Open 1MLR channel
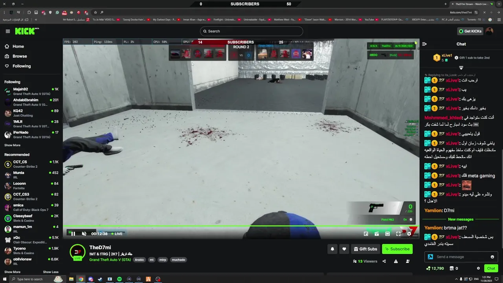The image size is (503, 283). pos(31,124)
